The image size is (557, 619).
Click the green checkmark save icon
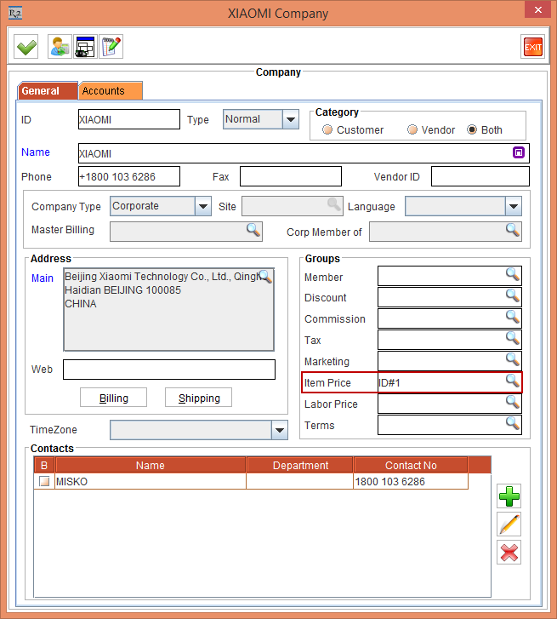click(27, 47)
